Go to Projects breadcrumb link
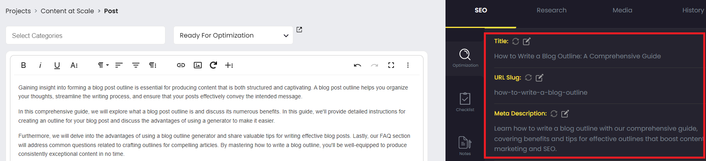This screenshot has height=161, width=706. click(18, 11)
